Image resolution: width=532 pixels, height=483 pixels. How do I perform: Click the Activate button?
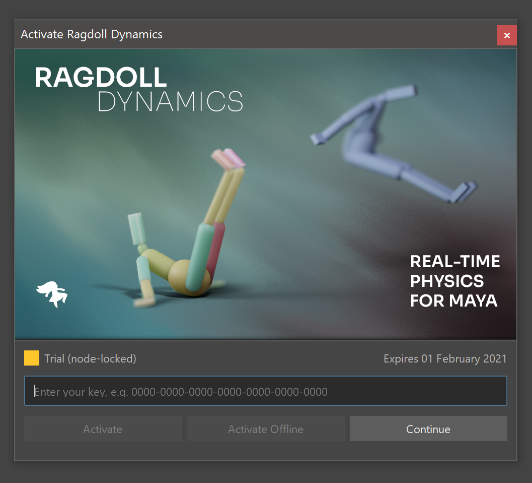(x=103, y=429)
